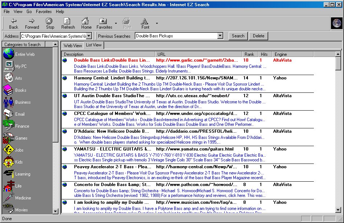The image size is (344, 223).
Task: Select the Movies category
Action: pyautogui.click(x=15, y=210)
